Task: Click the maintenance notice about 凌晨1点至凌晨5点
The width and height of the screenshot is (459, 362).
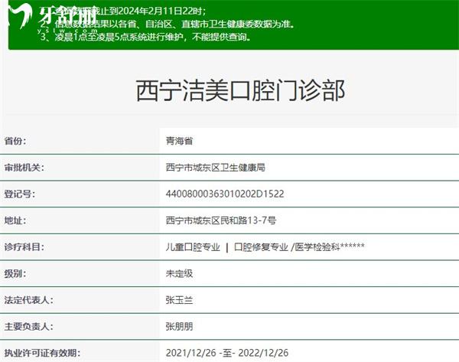Action: pyautogui.click(x=146, y=37)
